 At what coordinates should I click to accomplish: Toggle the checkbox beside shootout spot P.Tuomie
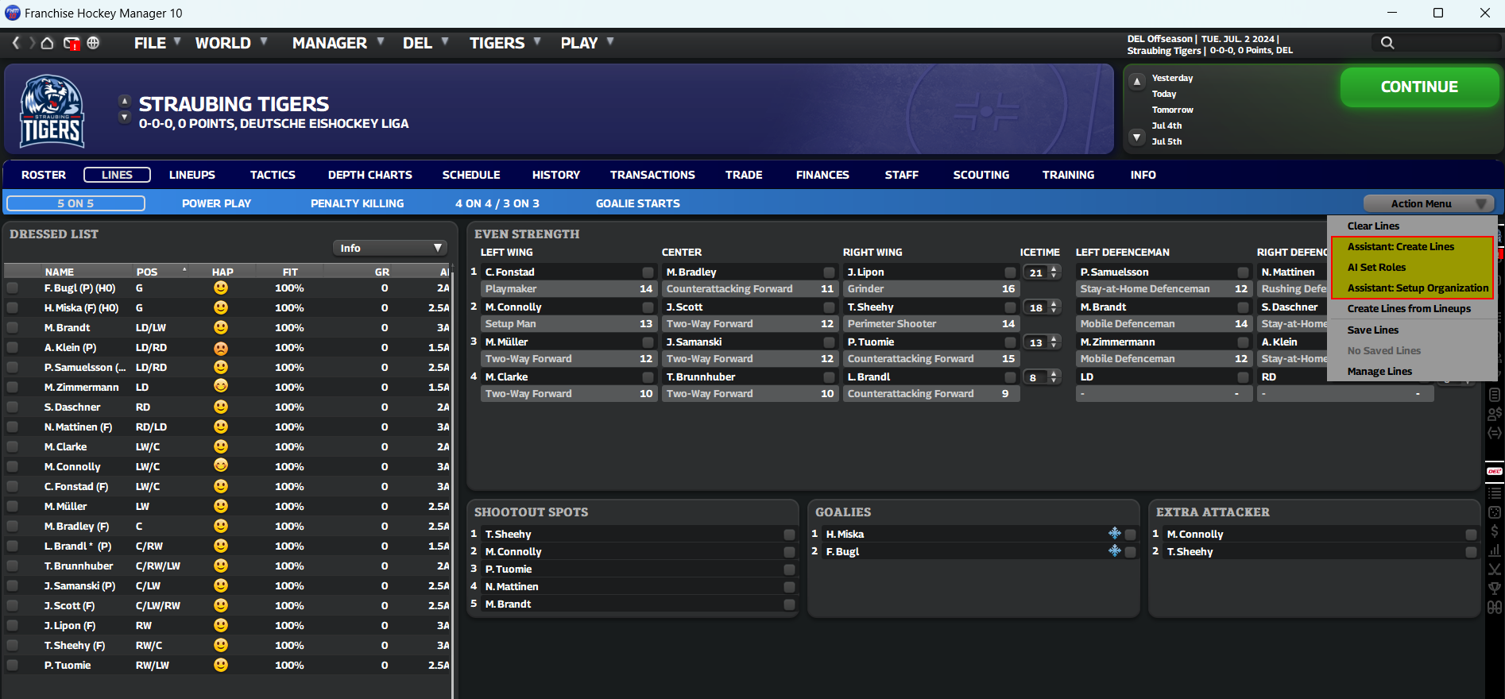pyautogui.click(x=789, y=570)
